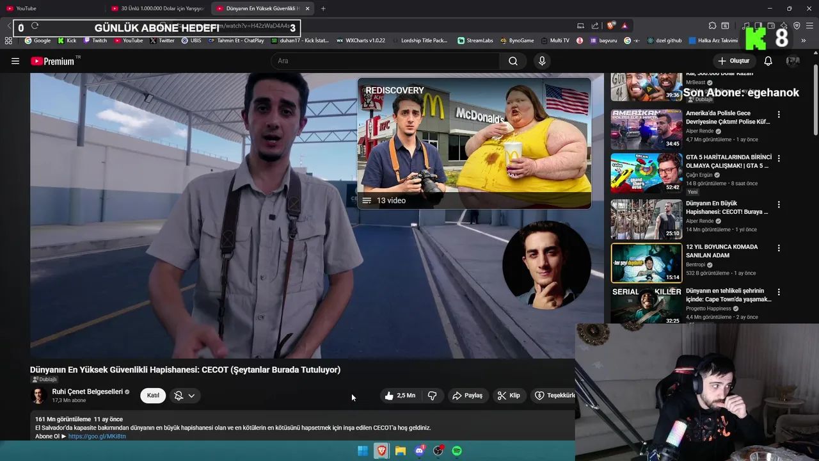Open the Amerika'da Polisle Gece thumbnail
819x461 pixels.
pyautogui.click(x=646, y=129)
